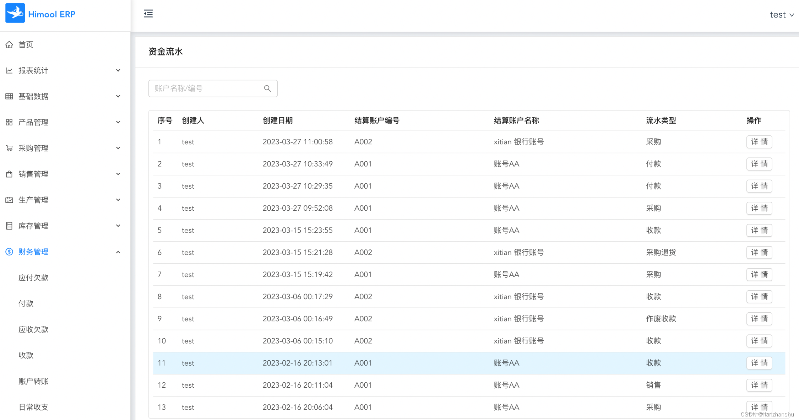
Task: Click the home icon beside 首页
Action: pyautogui.click(x=9, y=44)
